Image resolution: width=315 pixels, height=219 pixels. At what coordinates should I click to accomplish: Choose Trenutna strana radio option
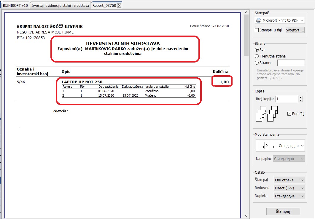coord(257,56)
